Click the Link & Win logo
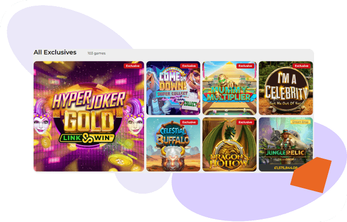This screenshot has height=222, width=347. pos(86,138)
